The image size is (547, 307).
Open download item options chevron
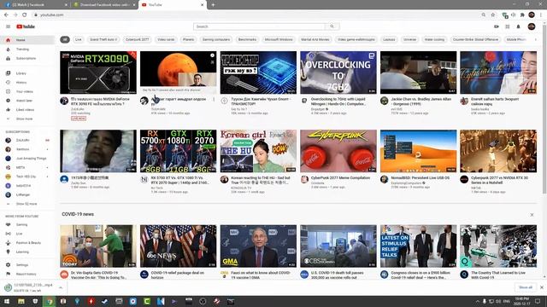click(x=61, y=287)
